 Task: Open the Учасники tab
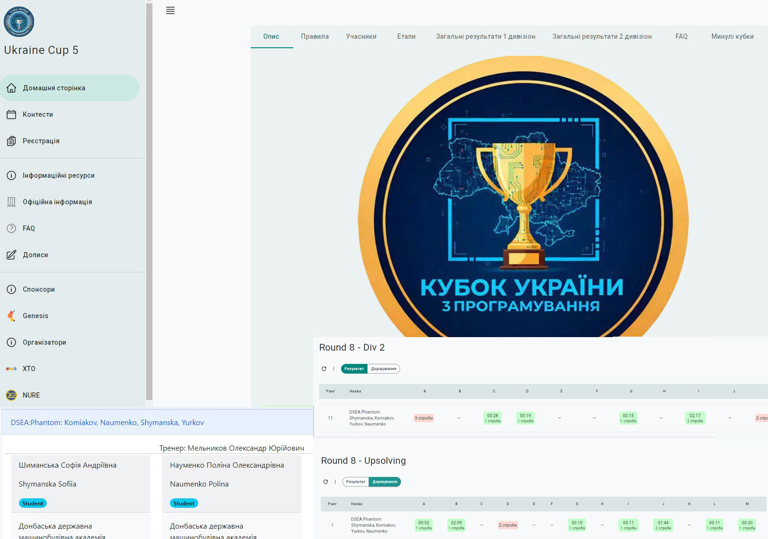click(362, 36)
